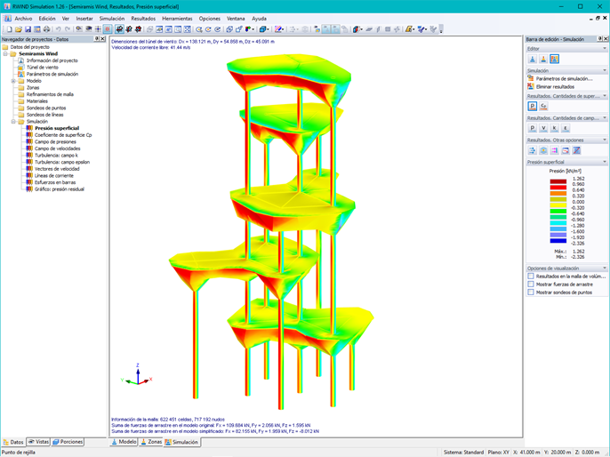Open the Insertar menu
The image size is (610, 457).
click(84, 19)
